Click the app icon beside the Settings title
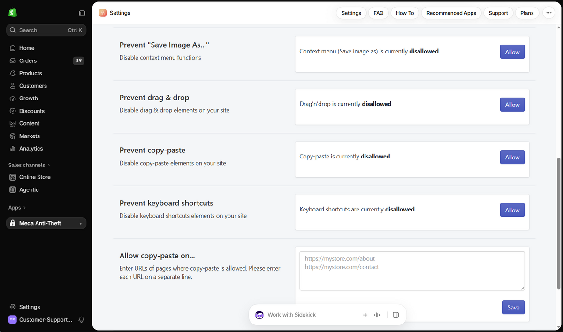563x332 pixels. pyautogui.click(x=103, y=13)
